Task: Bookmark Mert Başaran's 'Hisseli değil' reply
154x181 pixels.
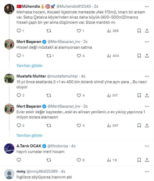Action: 139,56
